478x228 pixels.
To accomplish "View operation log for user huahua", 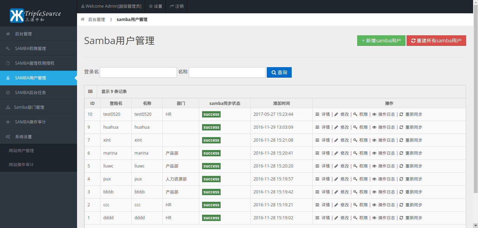I will pyautogui.click(x=383, y=127).
